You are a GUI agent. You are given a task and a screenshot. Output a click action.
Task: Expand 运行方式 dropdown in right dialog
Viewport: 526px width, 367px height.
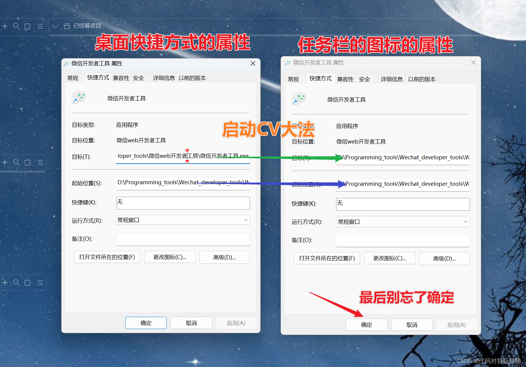tap(403, 222)
